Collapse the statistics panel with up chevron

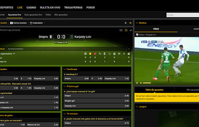point(129,49)
